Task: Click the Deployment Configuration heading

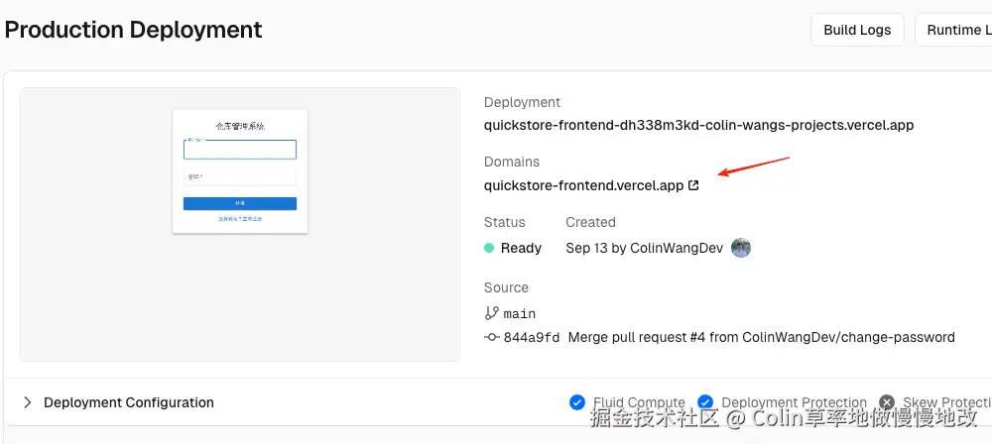Action: [x=128, y=402]
